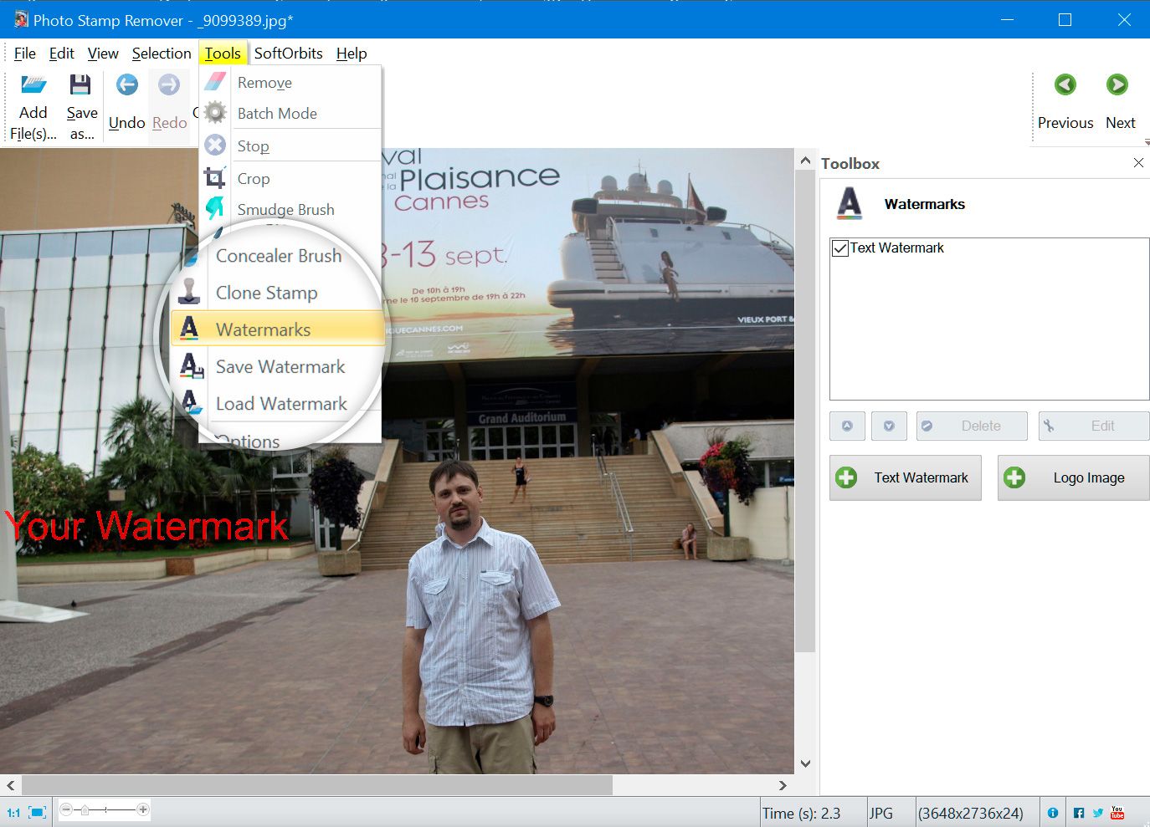Open the SoftOrbits menu

[x=288, y=54]
